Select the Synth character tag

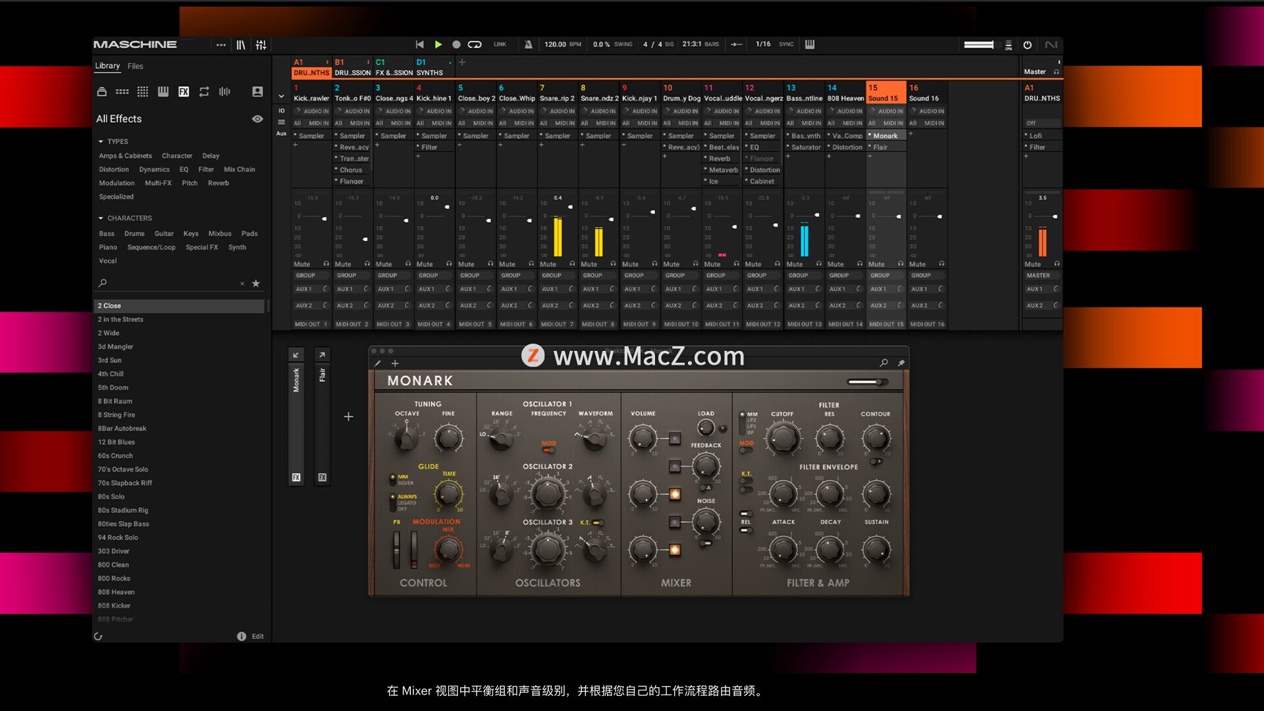pyautogui.click(x=237, y=248)
